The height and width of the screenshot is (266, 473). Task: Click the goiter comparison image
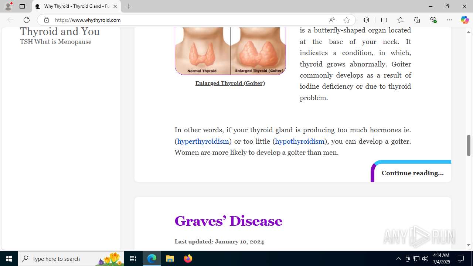(230, 51)
